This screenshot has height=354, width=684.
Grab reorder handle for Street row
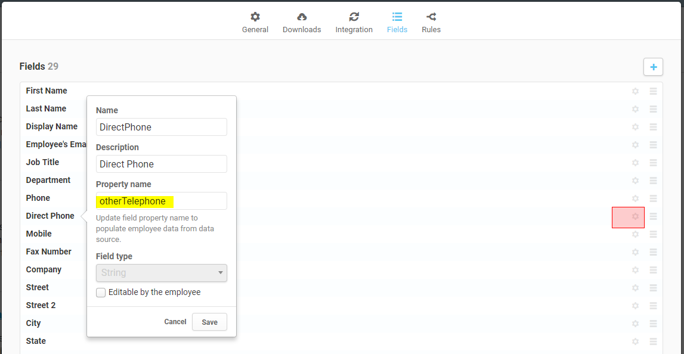[x=653, y=288]
